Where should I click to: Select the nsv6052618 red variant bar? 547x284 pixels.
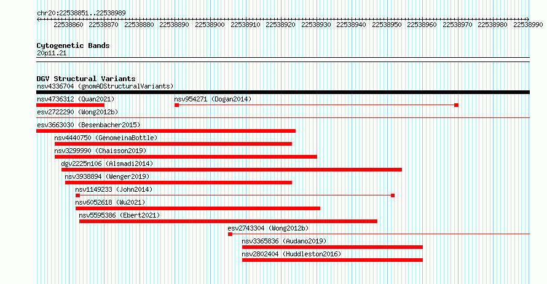click(x=198, y=208)
